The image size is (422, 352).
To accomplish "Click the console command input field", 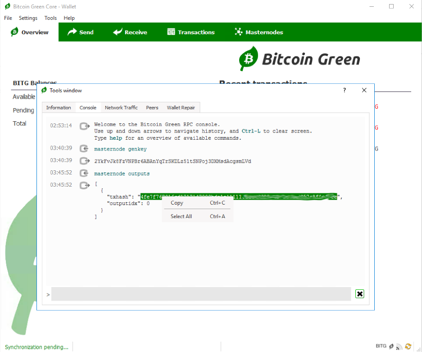I will (x=201, y=294).
